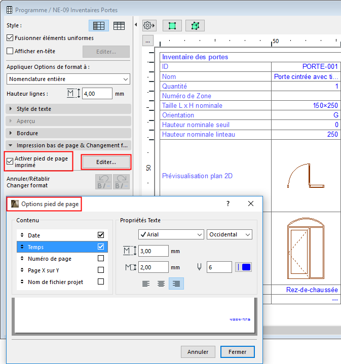Enable the Afficher en-tête checkbox
The height and width of the screenshot is (364, 341).
point(10,51)
